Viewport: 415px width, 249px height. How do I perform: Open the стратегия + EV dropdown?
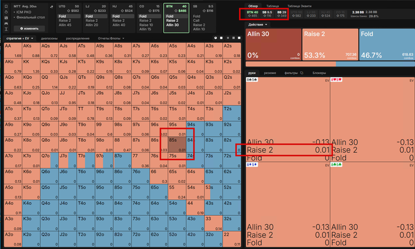20,39
